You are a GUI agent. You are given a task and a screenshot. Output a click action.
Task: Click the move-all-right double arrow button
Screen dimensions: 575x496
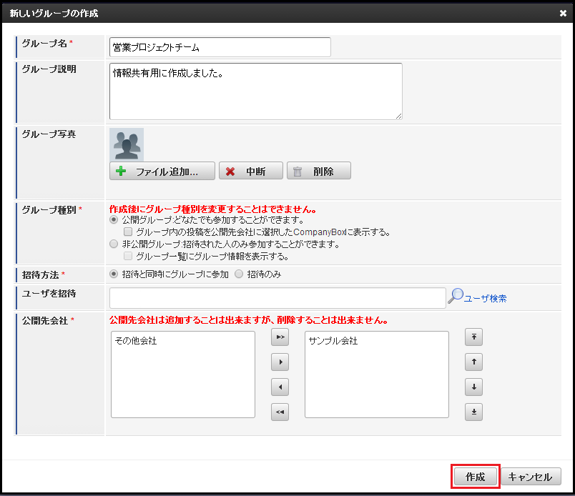(x=280, y=337)
